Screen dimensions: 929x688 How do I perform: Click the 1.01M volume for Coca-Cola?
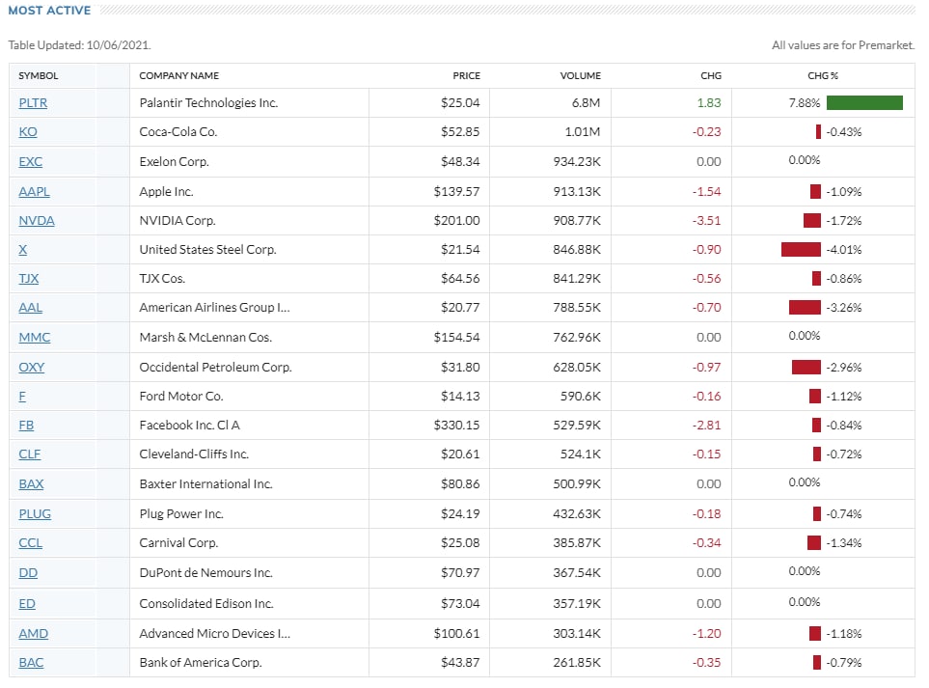tap(583, 132)
